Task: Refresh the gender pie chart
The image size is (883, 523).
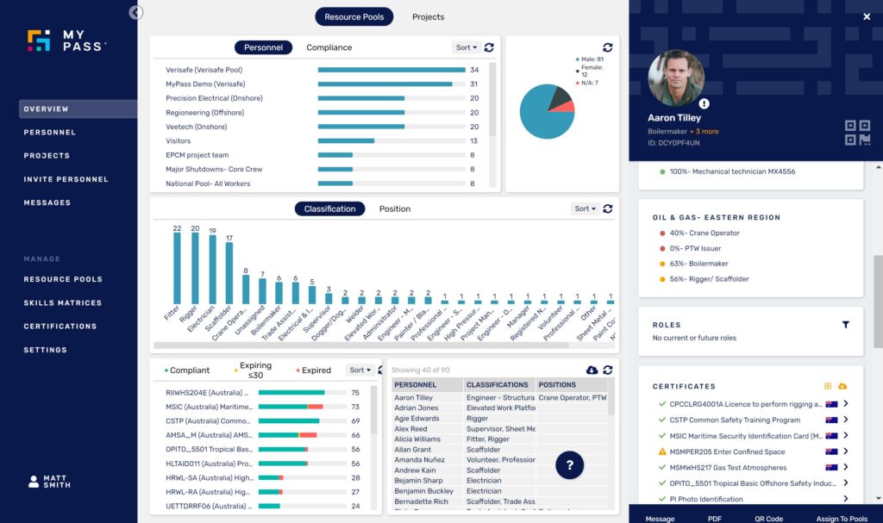Action: pos(607,47)
